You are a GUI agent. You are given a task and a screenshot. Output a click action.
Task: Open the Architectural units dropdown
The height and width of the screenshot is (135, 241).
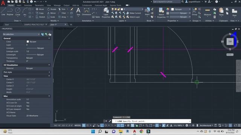coord(206,125)
